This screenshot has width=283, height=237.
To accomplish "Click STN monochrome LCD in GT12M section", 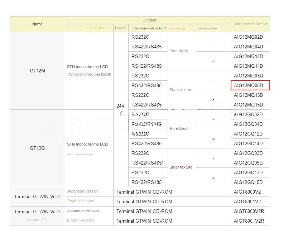I will pyautogui.click(x=87, y=67).
